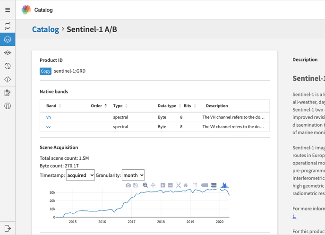Click the 2020 x-axis label on chart

[x=220, y=222]
